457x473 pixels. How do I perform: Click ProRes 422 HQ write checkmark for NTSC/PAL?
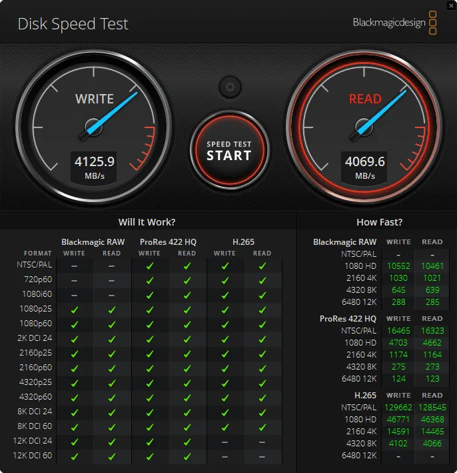pyautogui.click(x=150, y=266)
